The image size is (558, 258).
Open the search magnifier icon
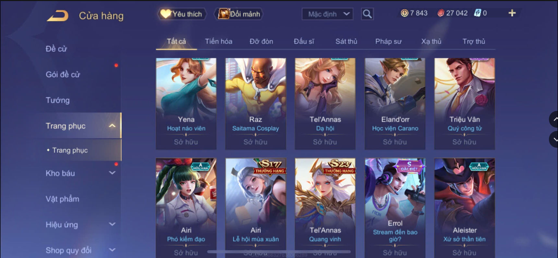coord(367,14)
